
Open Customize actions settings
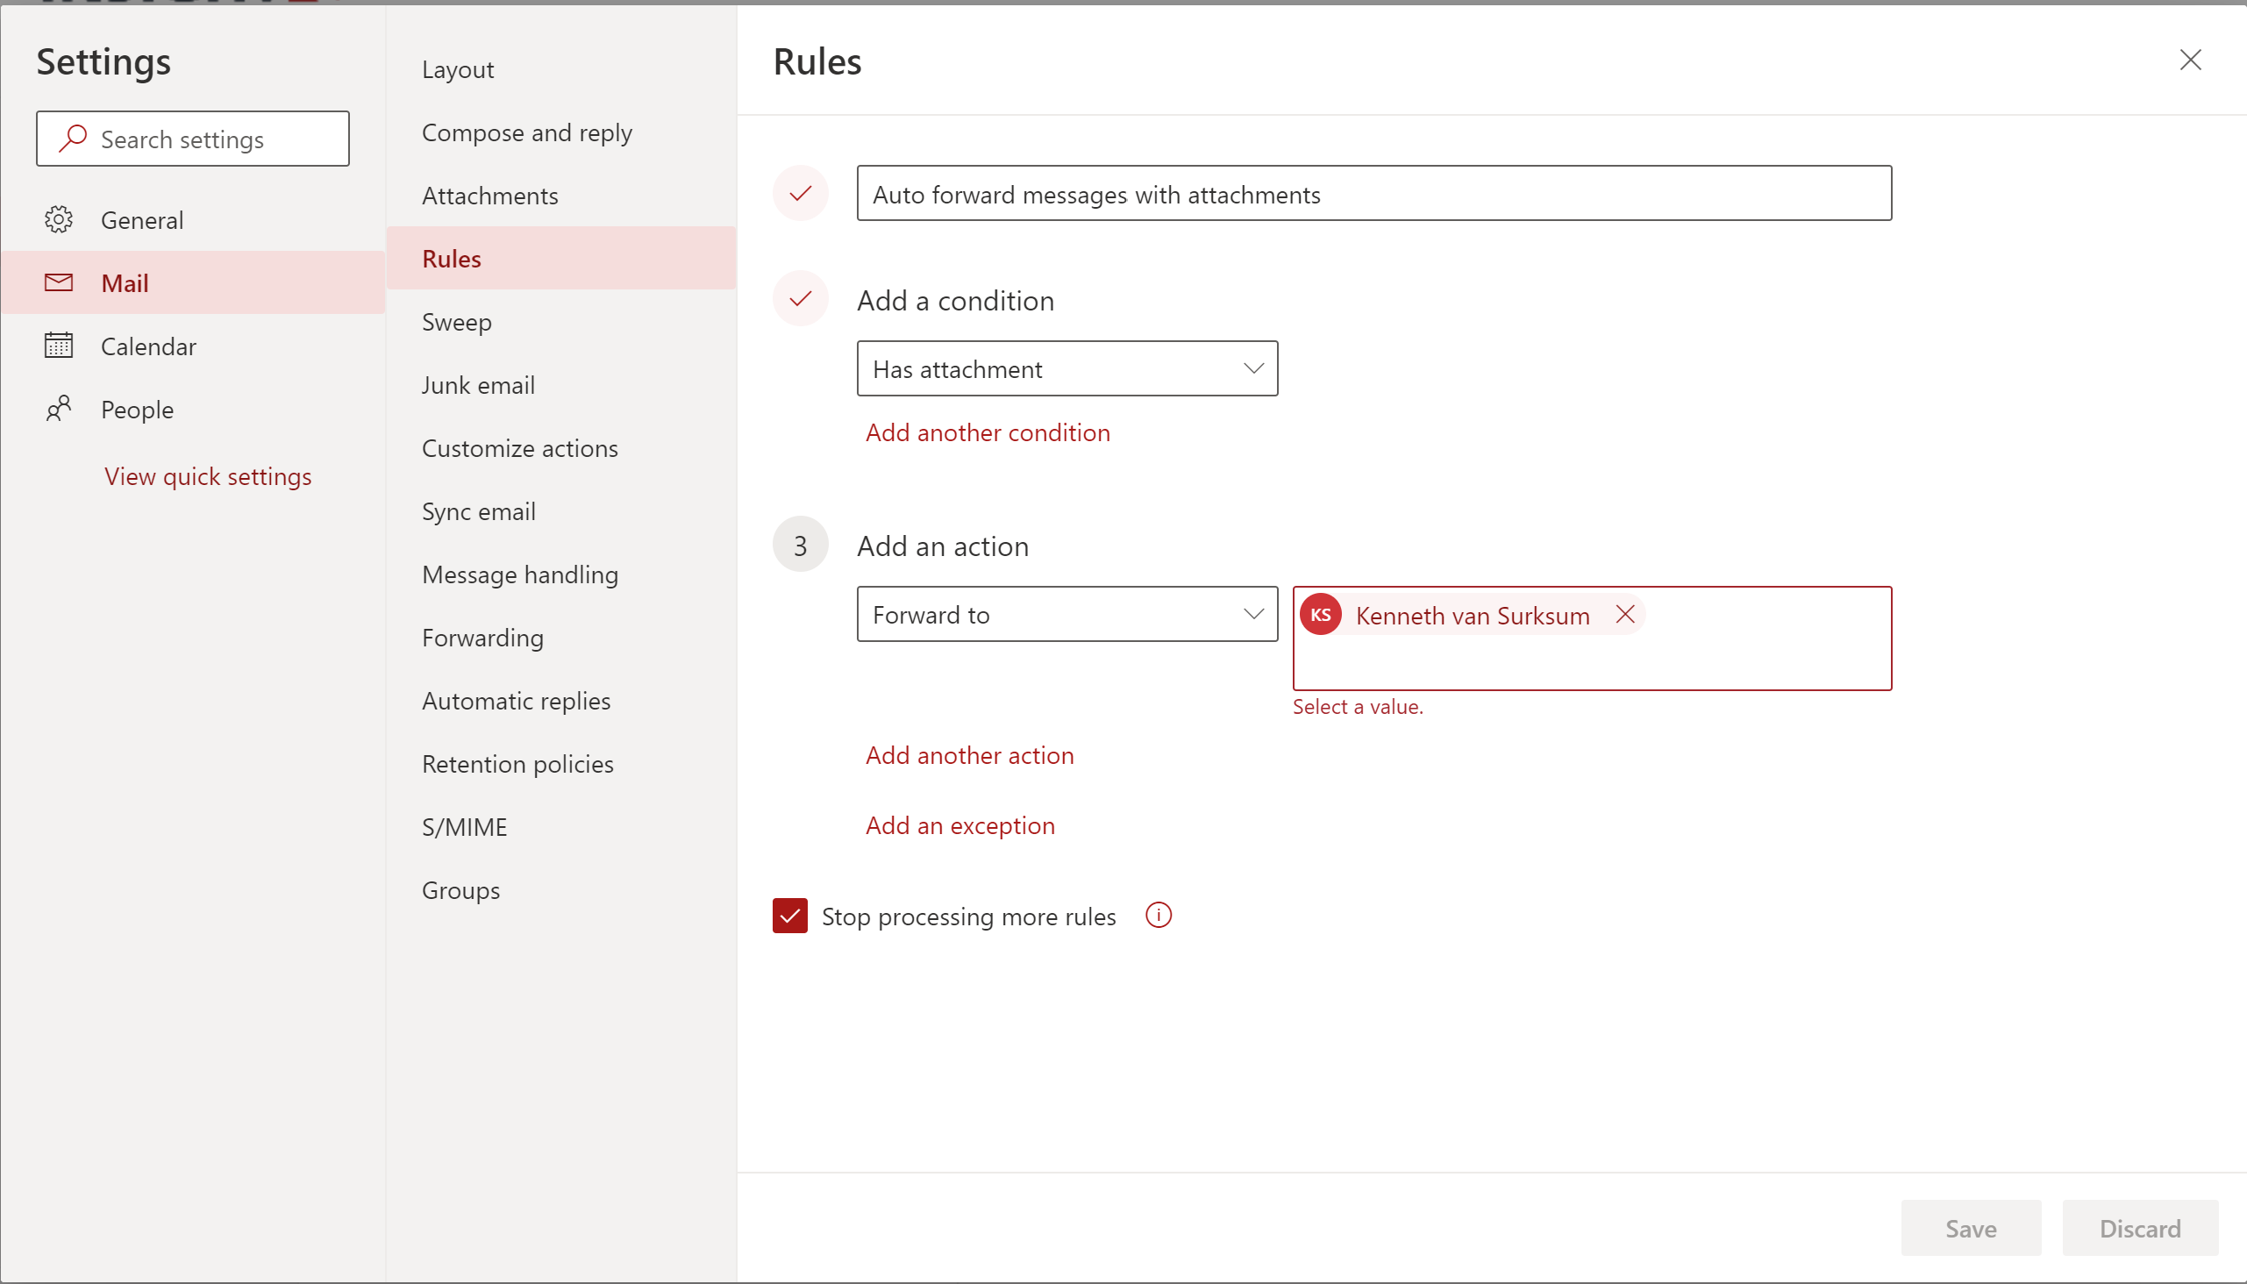[x=560, y=448]
